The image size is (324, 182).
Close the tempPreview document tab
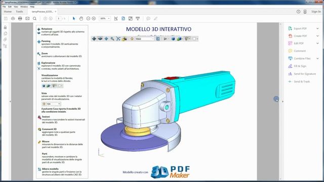[x=55, y=12]
